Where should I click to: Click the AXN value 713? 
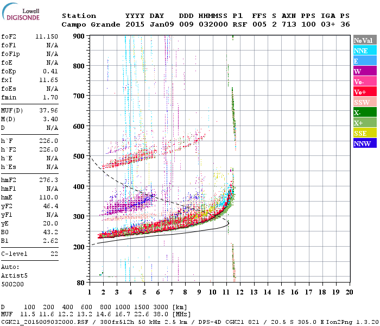tap(289, 24)
